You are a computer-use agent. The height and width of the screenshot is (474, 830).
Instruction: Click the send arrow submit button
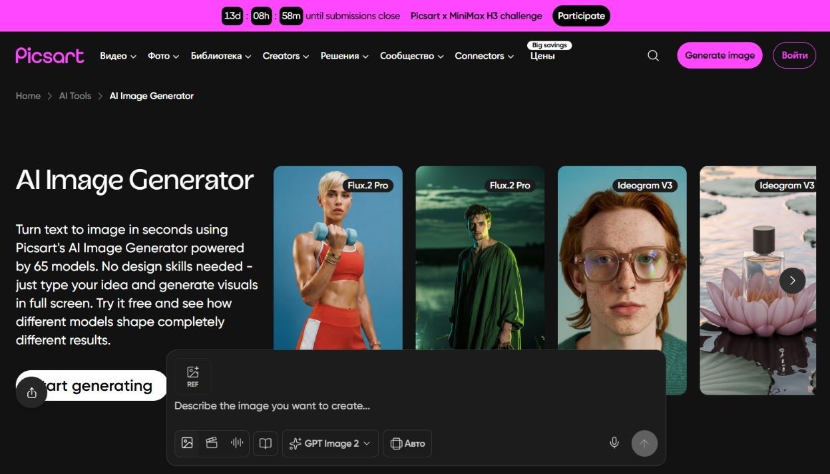click(644, 443)
